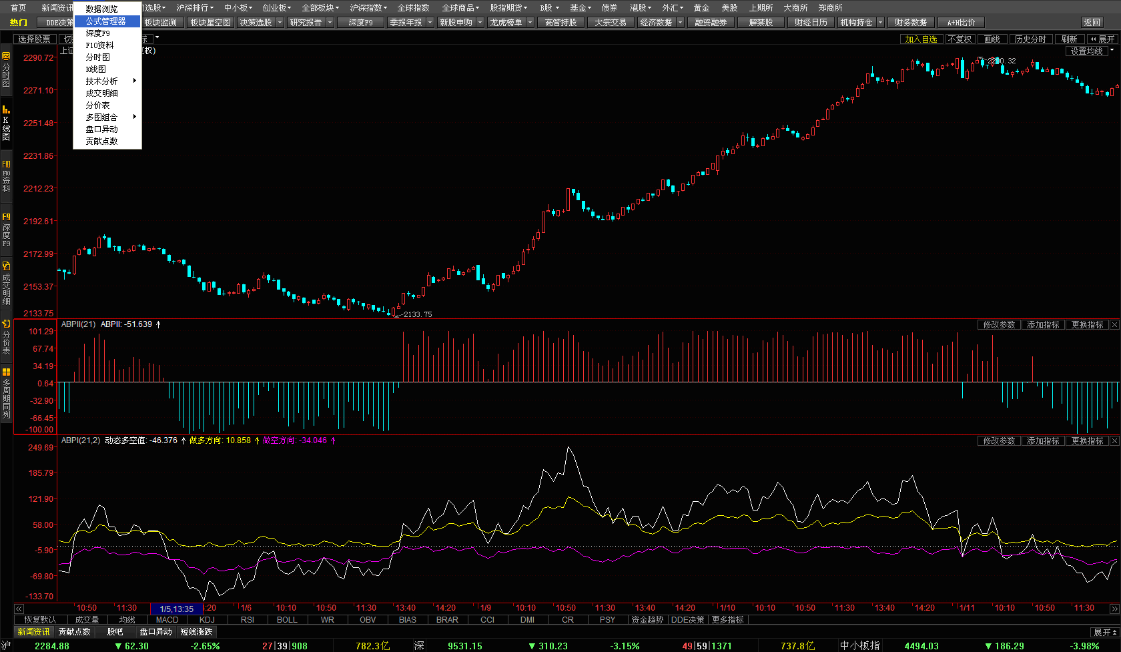Screen dimensions: 1121x652
Task: Open dropdown arrow beside 设置均线
Action: [x=1112, y=51]
